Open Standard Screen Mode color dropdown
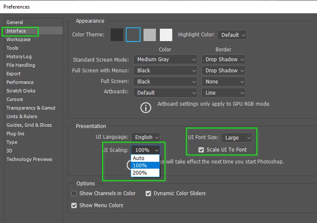Viewport: 317px width, 223px height. click(x=165, y=59)
